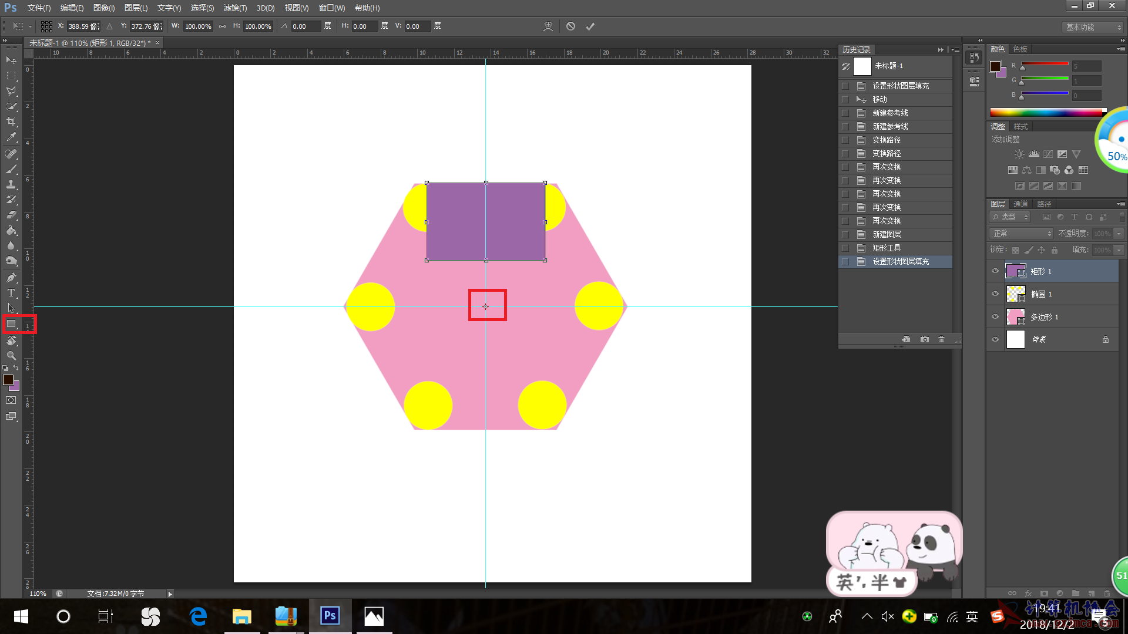The image size is (1128, 634).
Task: Delete current history state trash icon
Action: [941, 339]
